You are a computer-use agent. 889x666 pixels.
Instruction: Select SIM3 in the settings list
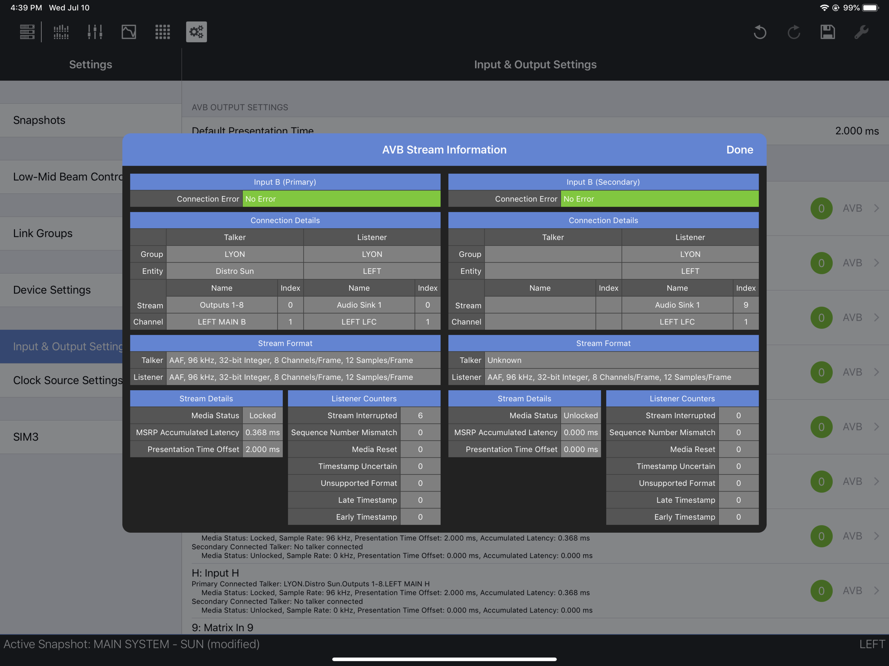click(x=26, y=437)
